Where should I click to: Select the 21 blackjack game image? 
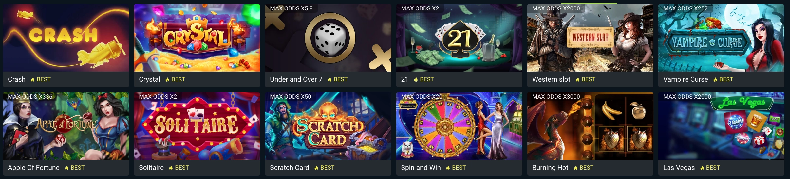click(x=459, y=38)
